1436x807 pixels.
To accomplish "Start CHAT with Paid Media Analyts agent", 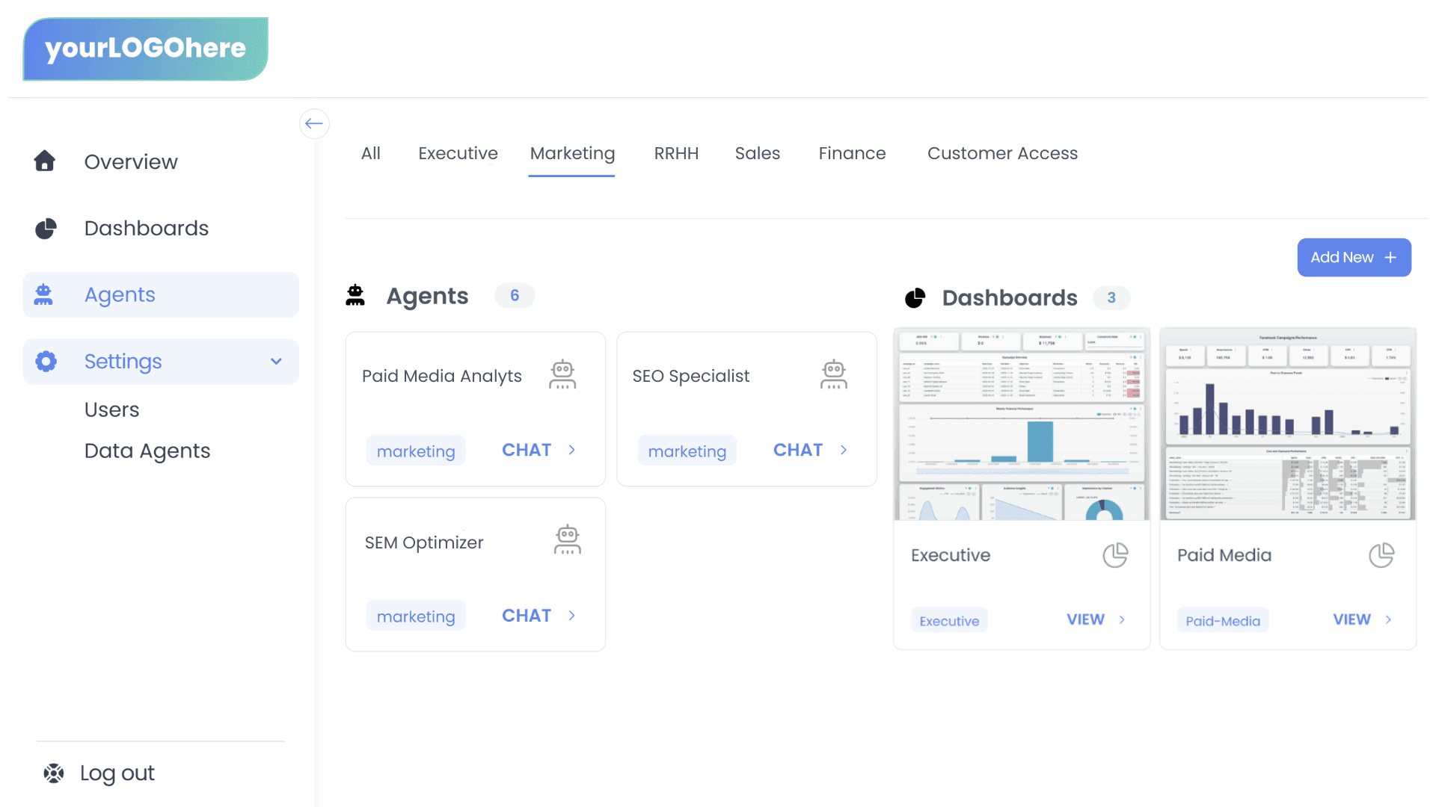I will (x=527, y=450).
